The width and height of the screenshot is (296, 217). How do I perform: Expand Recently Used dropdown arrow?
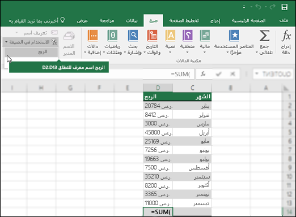(x=227, y=53)
